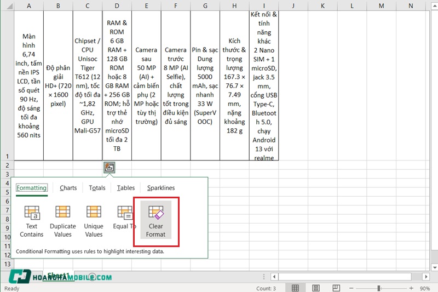Select the Unique Values formatting option
438x292 pixels.
[94, 221]
